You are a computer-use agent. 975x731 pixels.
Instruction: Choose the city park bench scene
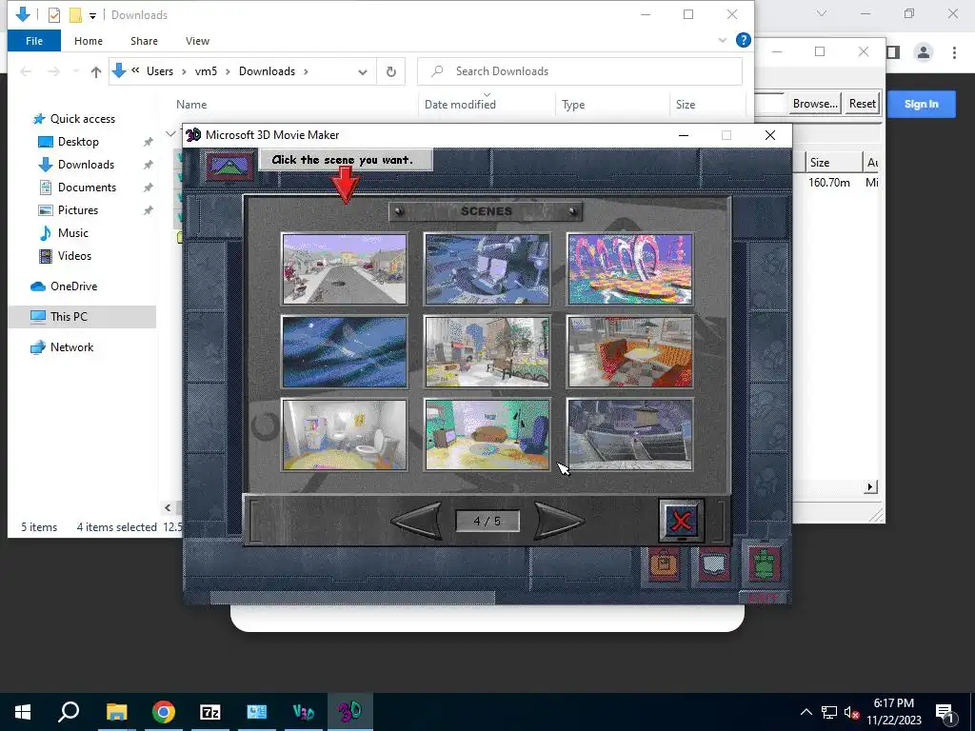coord(487,351)
